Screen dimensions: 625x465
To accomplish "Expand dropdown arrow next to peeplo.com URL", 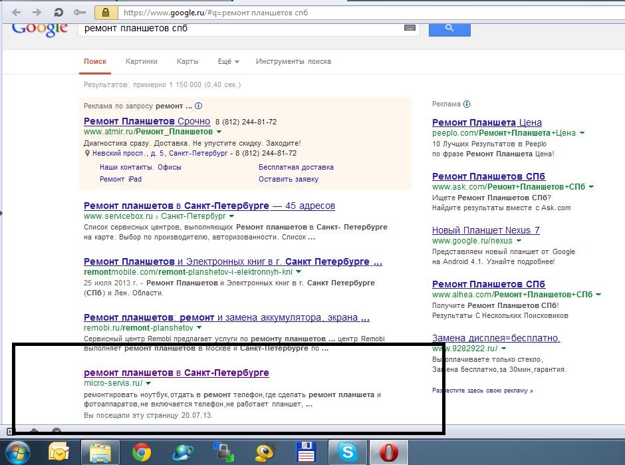I will 582,133.
